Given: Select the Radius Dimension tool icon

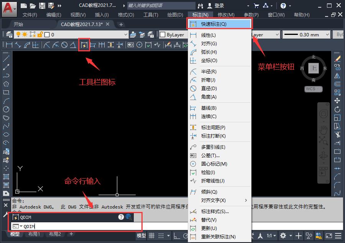Looking at the screenshot, I should tap(48, 44).
